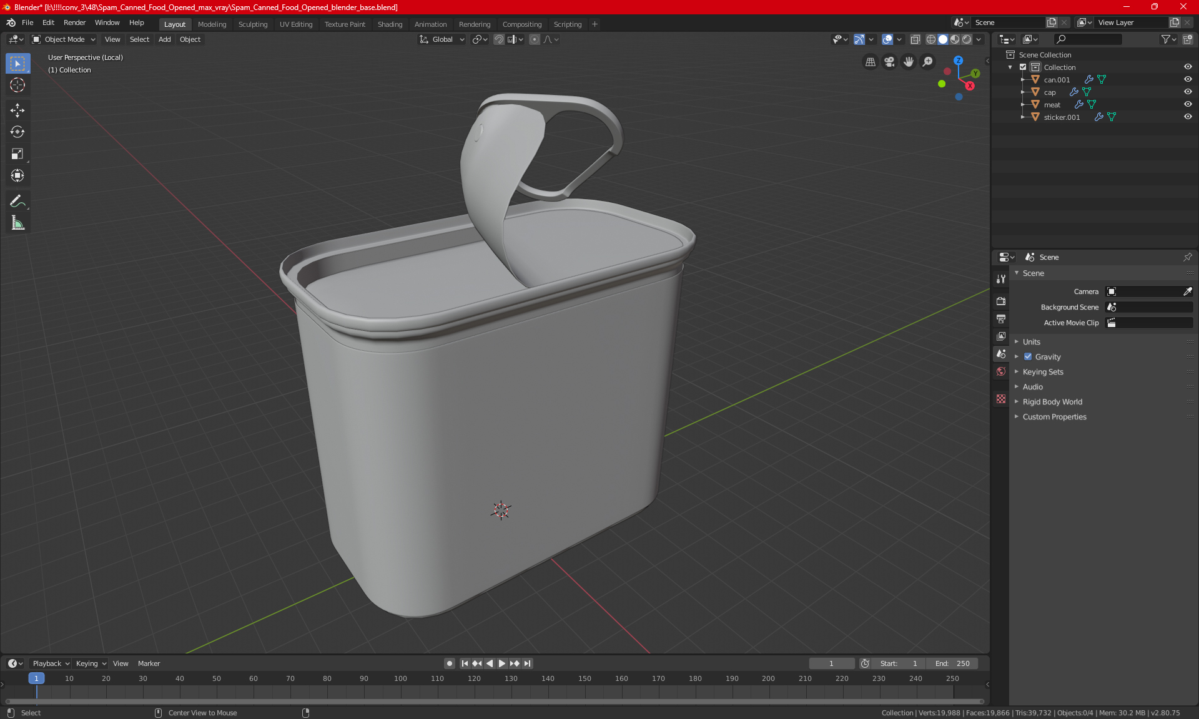Click the outliner search field
This screenshot has width=1199, height=719.
click(1087, 39)
